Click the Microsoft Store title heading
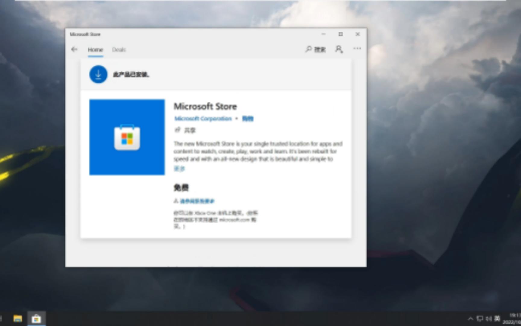The image size is (521, 326). point(205,106)
